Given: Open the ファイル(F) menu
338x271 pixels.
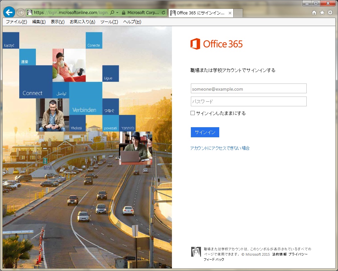Looking at the screenshot, I should coord(16,22).
